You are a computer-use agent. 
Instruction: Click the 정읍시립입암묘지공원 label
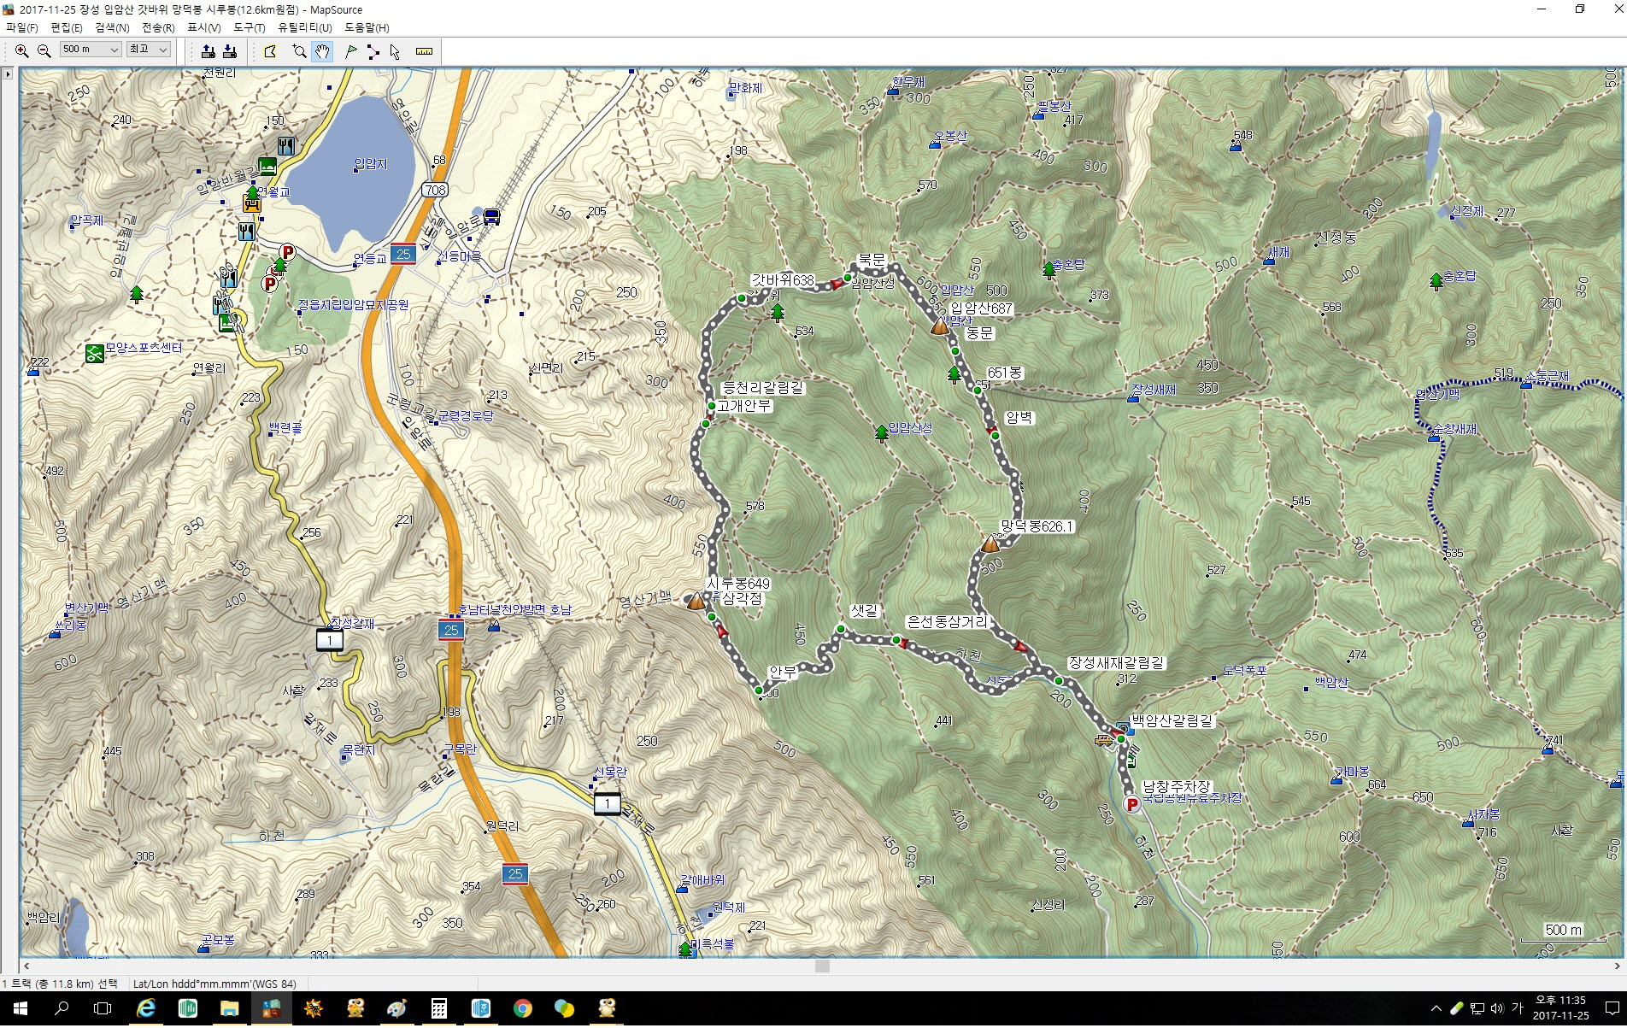tap(352, 305)
